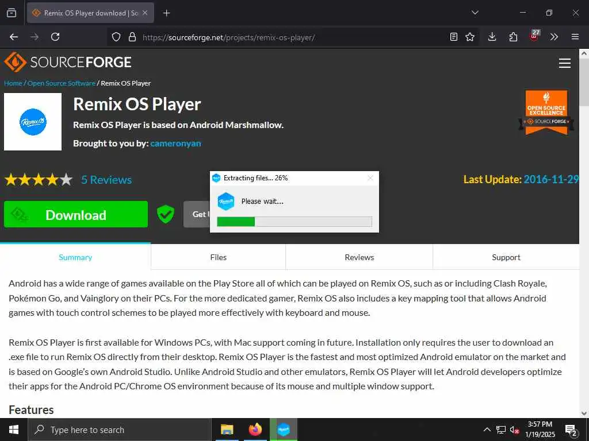This screenshot has height=441, width=589.
Task: Toggle reader view icon
Action: [x=454, y=37]
